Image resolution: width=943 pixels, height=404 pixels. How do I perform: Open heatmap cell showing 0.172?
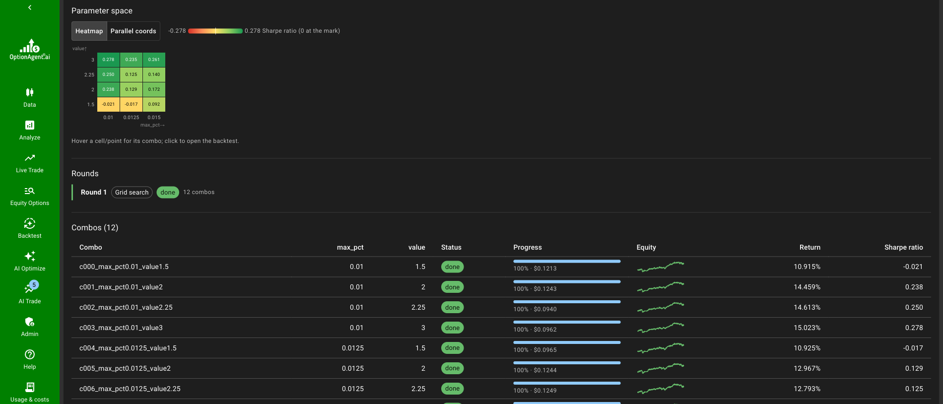(154, 89)
